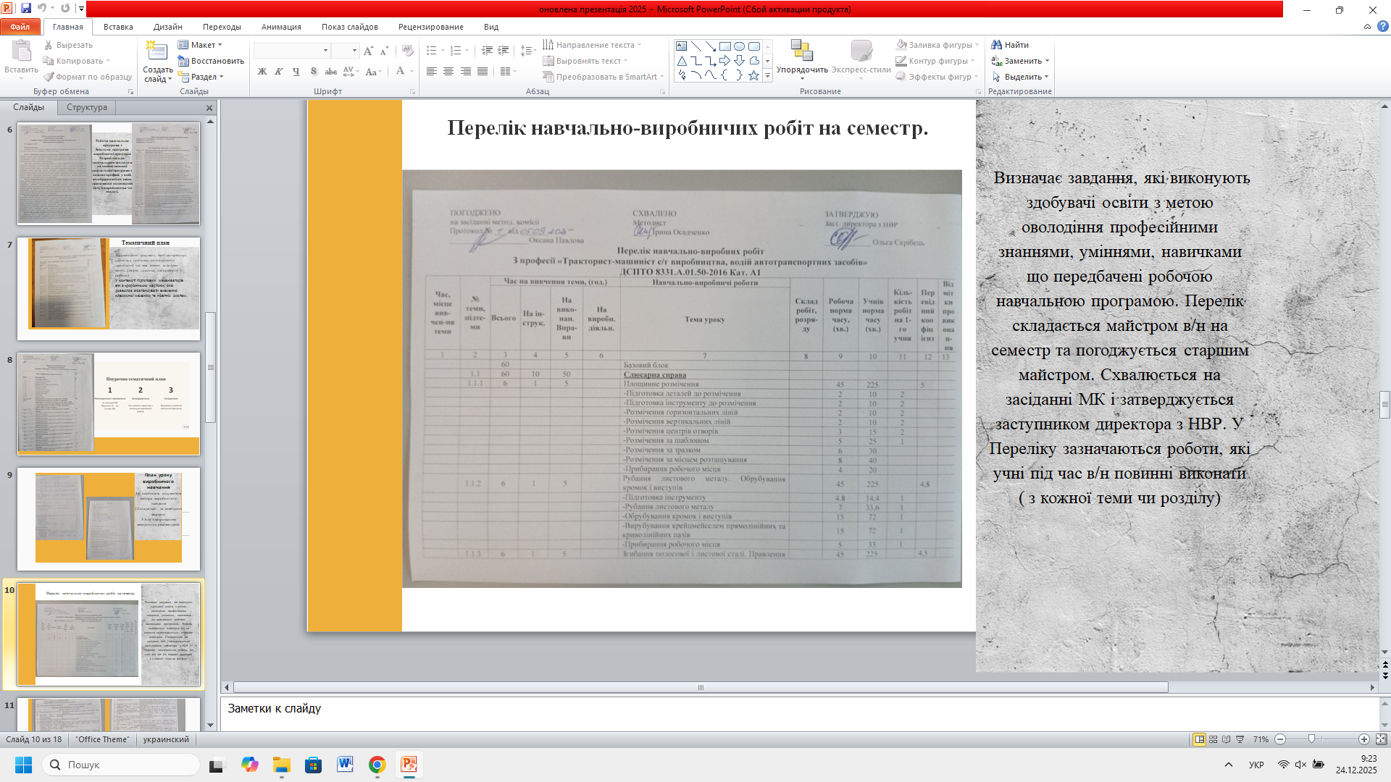Switch to slide sorter view icon
The image size is (1391, 782).
click(1214, 739)
